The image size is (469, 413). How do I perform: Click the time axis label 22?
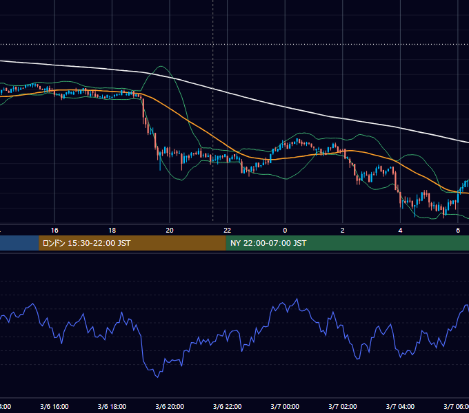click(228, 231)
